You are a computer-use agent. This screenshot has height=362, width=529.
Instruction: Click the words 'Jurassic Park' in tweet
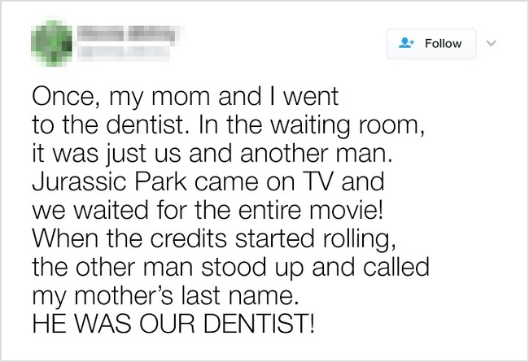point(109,182)
